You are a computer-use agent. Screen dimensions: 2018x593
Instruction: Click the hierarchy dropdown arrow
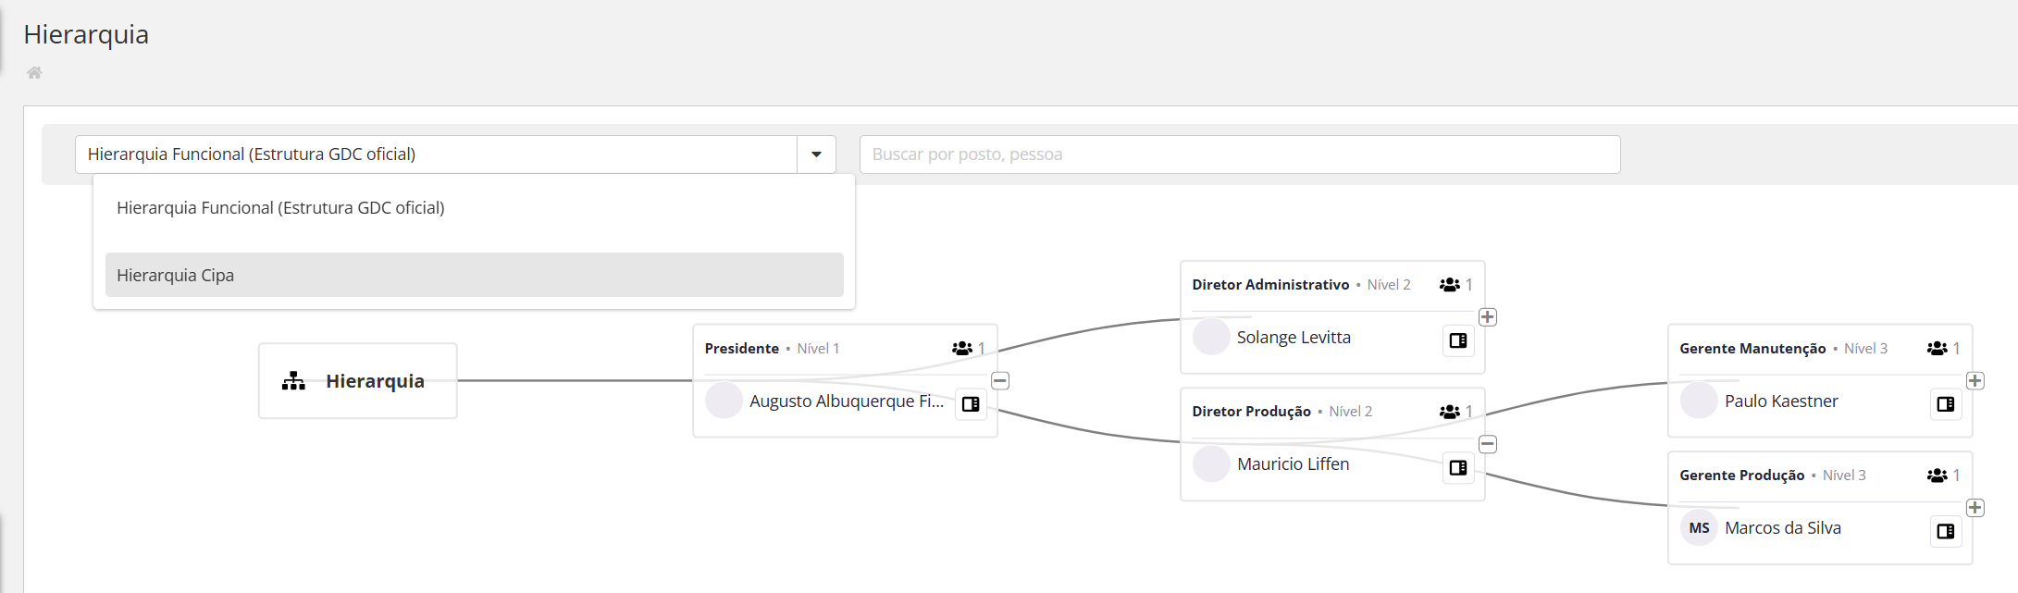(816, 154)
